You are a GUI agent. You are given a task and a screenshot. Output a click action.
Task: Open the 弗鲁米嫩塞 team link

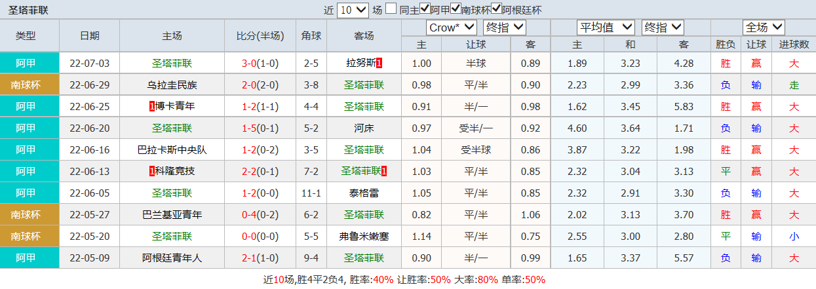(364, 237)
